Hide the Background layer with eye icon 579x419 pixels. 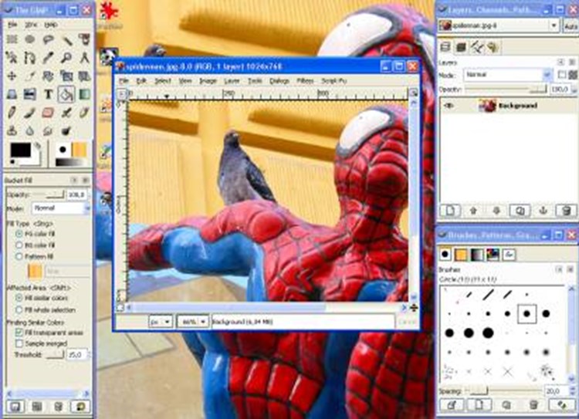tap(449, 106)
